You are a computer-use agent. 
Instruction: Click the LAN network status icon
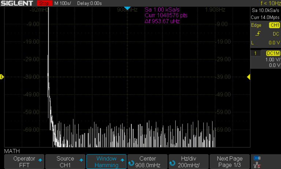257,165
